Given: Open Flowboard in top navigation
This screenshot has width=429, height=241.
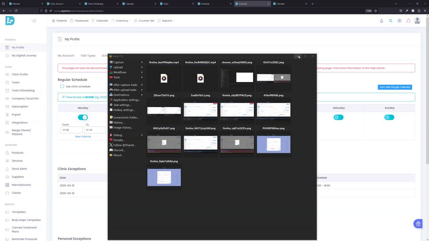Looking at the screenshot, I should pos(79,21).
